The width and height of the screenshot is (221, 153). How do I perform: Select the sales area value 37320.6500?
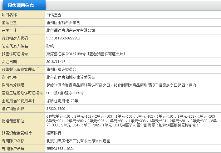[x=56, y=109]
